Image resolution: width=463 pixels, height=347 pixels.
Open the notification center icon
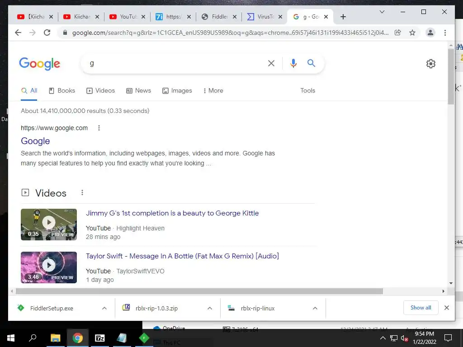[x=448, y=338]
